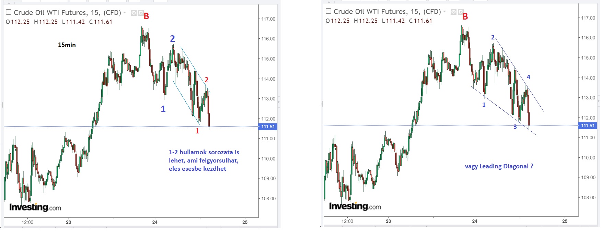This screenshot has width=613, height=239.
Task: Click date 24 on left chart time axis
Action: (x=155, y=222)
